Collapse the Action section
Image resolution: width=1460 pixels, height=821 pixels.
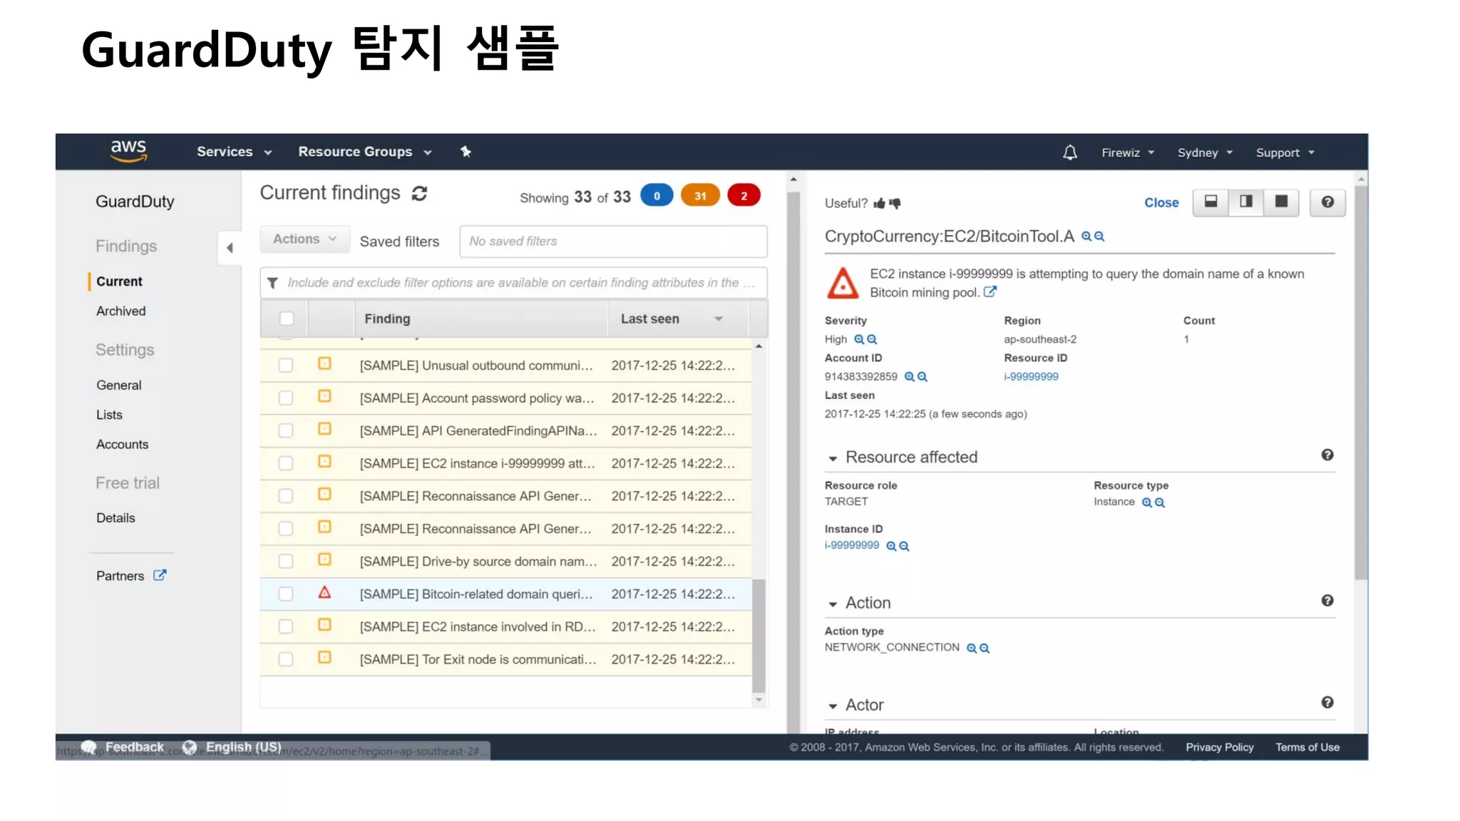pos(833,604)
